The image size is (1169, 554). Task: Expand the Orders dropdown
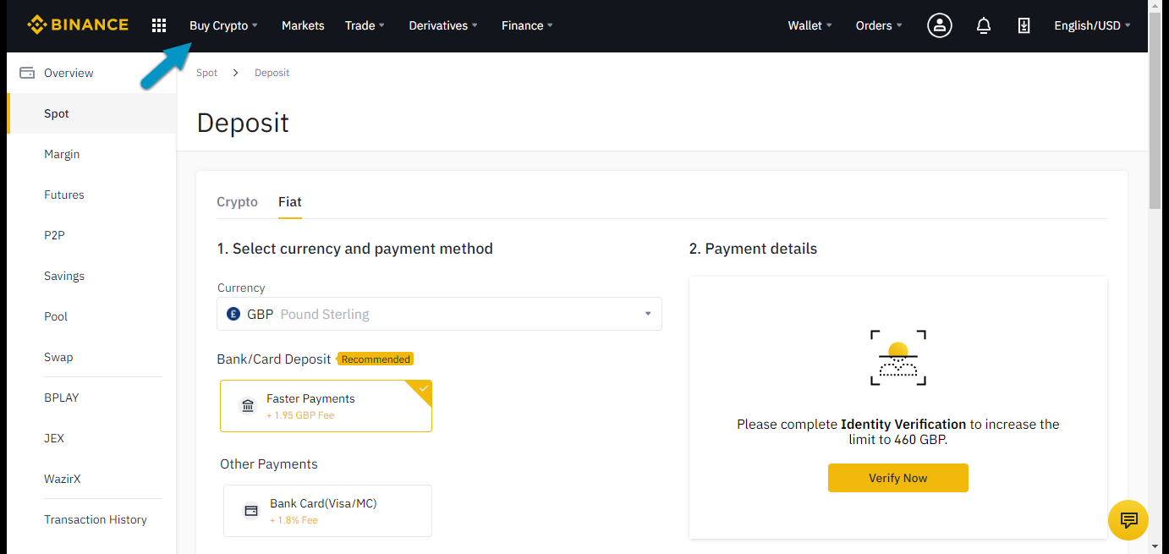(x=879, y=25)
